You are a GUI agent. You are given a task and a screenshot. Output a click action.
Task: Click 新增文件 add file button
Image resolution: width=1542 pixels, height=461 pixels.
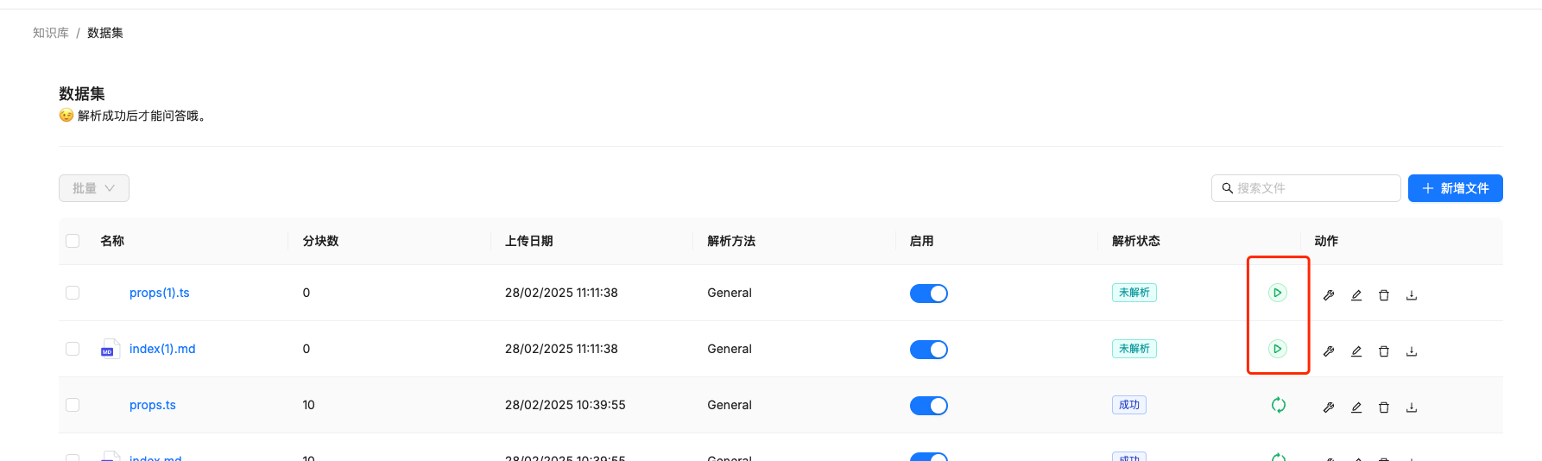tap(1456, 188)
